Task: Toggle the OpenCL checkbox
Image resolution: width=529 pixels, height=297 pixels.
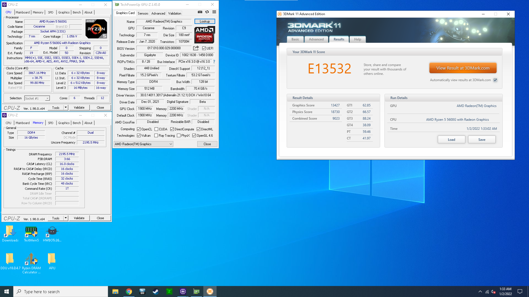Action: point(139,129)
